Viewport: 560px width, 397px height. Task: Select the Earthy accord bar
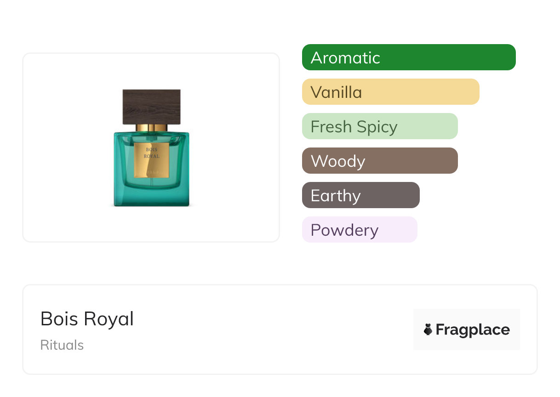(x=360, y=195)
